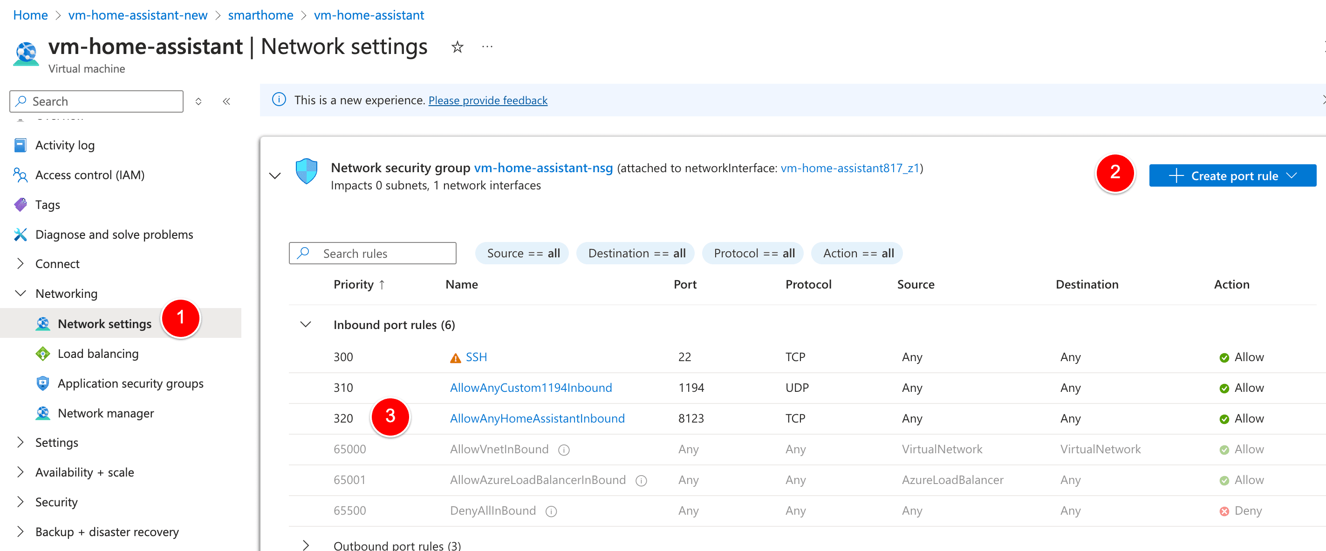Viewport: 1326px width, 551px height.
Task: Collapse the Inbound port rules section
Action: [x=306, y=324]
